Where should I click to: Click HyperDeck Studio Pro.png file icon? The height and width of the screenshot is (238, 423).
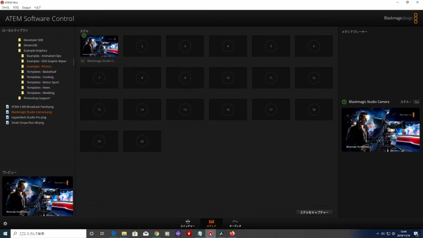[x=7, y=117]
